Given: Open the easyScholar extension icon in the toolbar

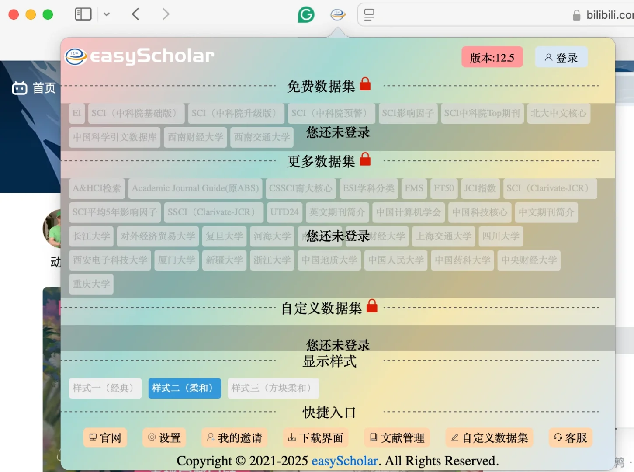Looking at the screenshot, I should coord(337,14).
